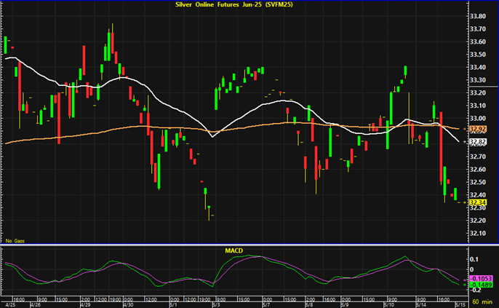Click the 5/1 date label on time axis
499x308 pixels.
point(173,303)
